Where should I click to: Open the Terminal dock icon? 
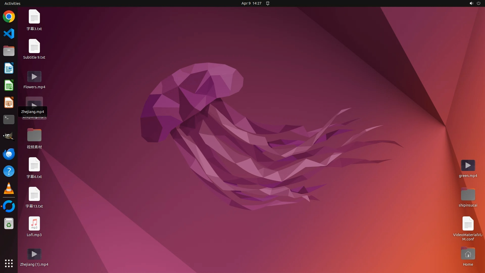[9, 120]
